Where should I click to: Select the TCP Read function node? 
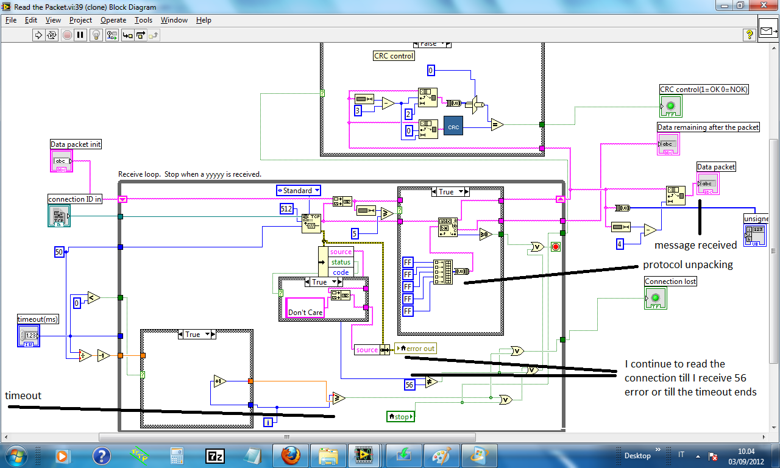coord(311,223)
